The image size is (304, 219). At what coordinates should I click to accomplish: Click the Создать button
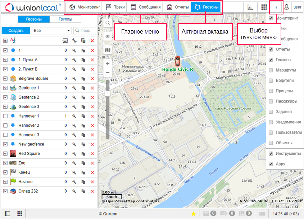click(x=16, y=31)
